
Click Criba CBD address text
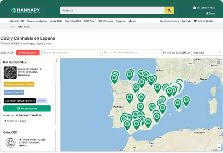point(32,142)
